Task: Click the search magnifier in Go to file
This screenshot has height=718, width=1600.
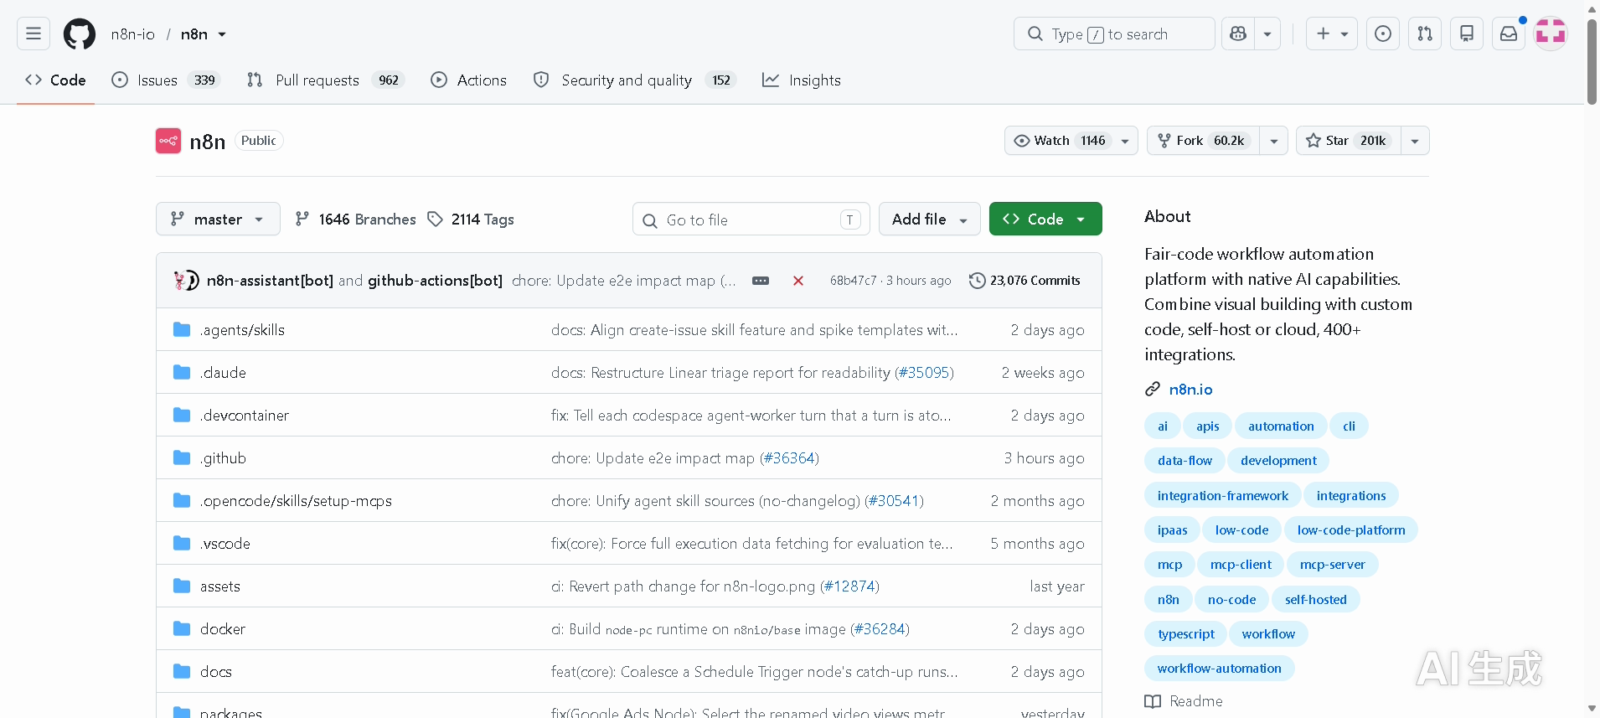Action: pyautogui.click(x=649, y=220)
